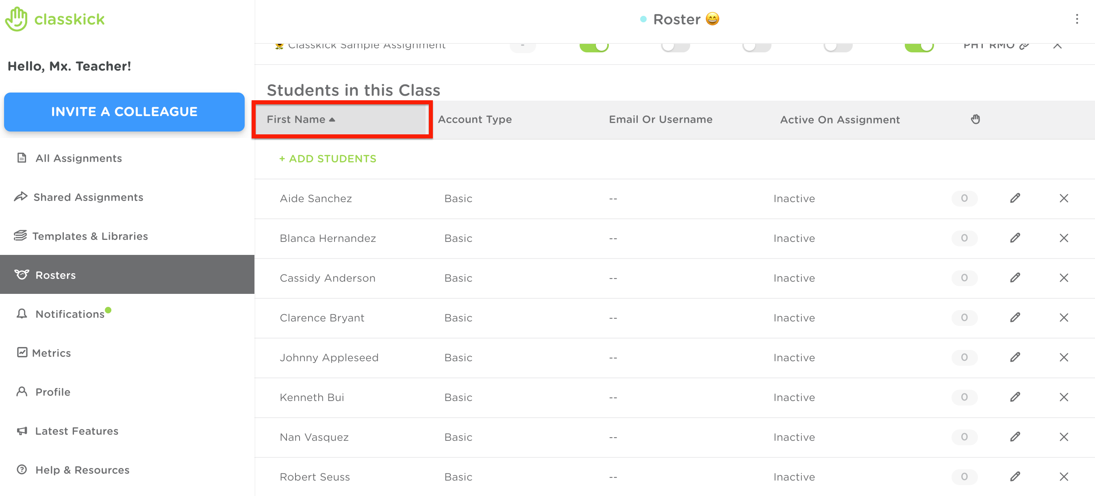The image size is (1095, 496).
Task: Sort by Active On Assignment header
Action: click(839, 120)
